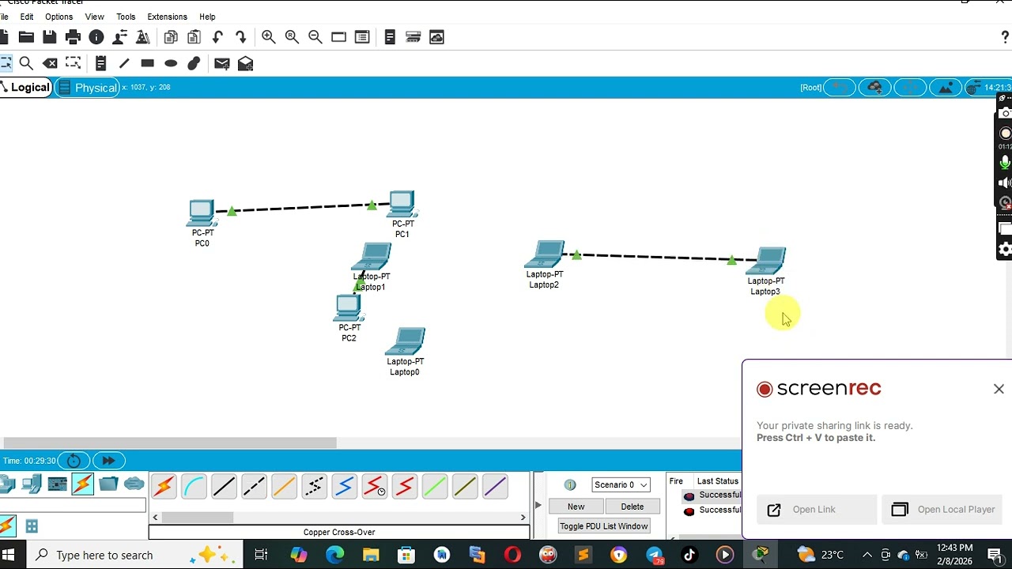The height and width of the screenshot is (569, 1012).
Task: Click the Delete scenario button
Action: (632, 507)
